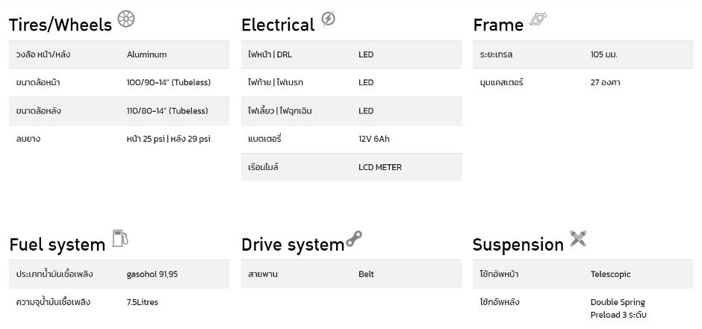This screenshot has height=329, width=702.
Task: Select the Electrical section heading
Action: pos(278,25)
